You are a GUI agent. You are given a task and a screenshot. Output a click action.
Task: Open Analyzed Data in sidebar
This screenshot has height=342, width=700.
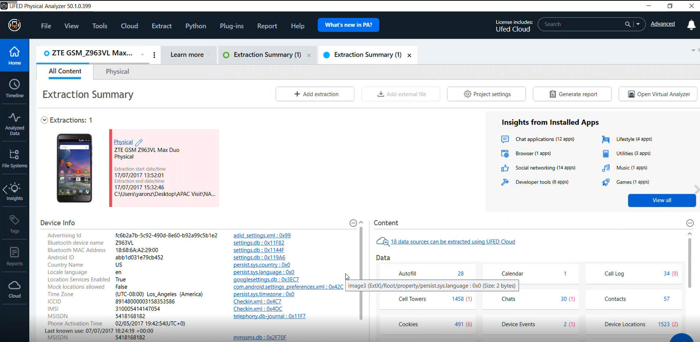(15, 124)
